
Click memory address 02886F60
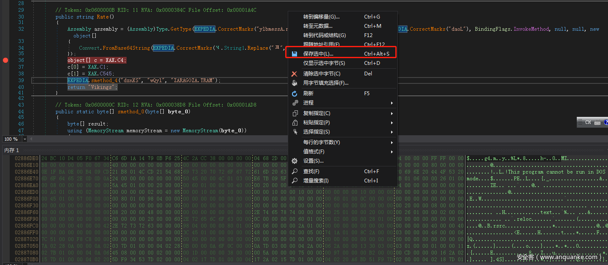(27, 212)
